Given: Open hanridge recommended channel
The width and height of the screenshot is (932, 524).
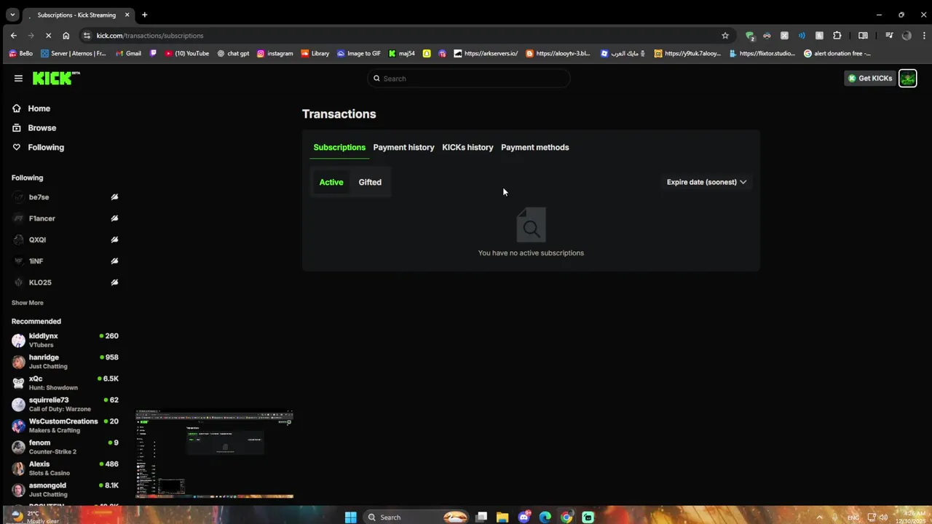Looking at the screenshot, I should point(65,362).
